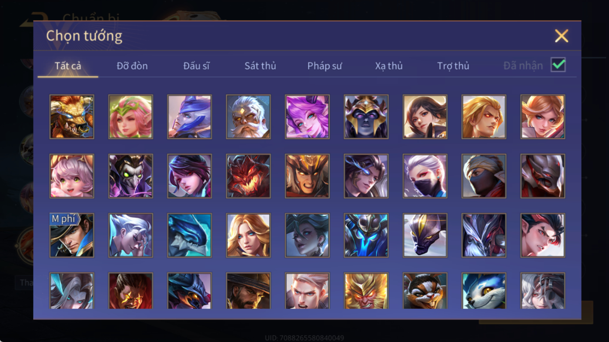This screenshot has height=342, width=609.
Task: Switch to the Đỡ đòn tab
Action: [132, 66]
